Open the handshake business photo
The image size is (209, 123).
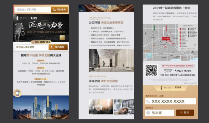pyautogui.click(x=101, y=107)
